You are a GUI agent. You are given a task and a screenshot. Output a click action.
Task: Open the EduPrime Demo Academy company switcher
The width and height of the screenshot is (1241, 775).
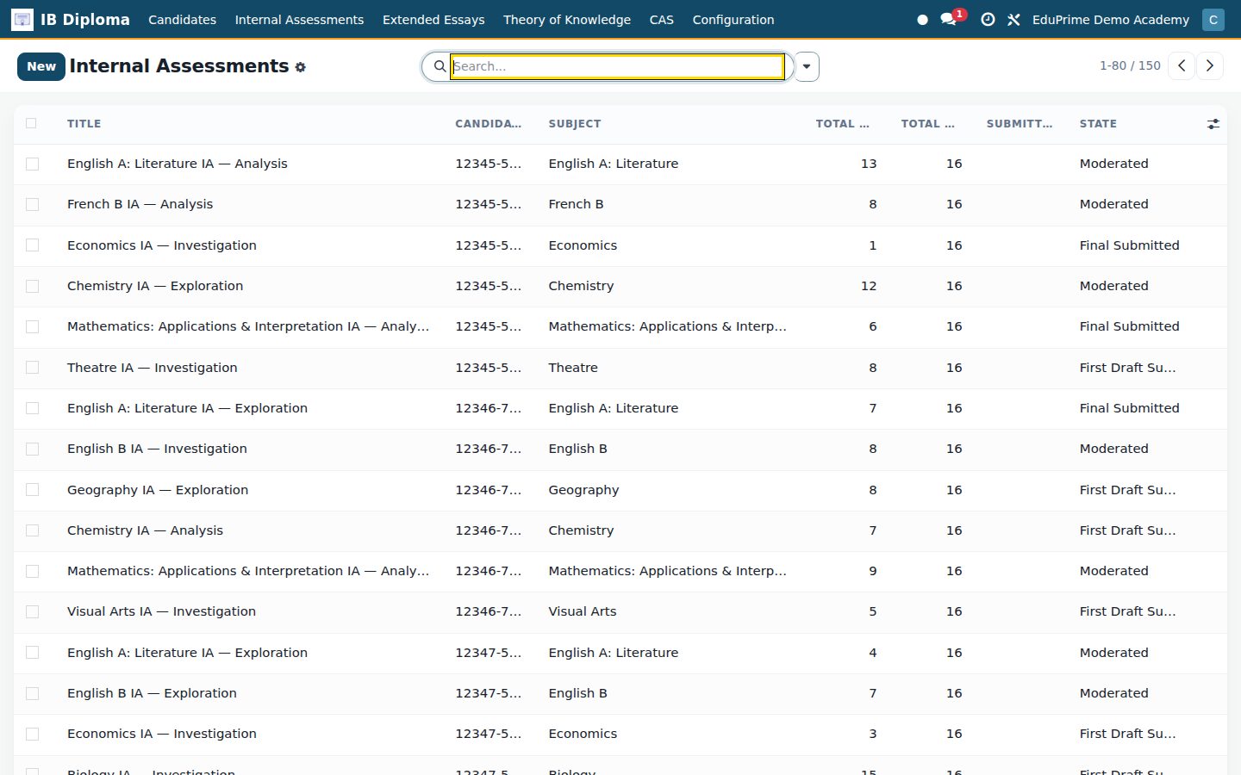click(x=1110, y=19)
